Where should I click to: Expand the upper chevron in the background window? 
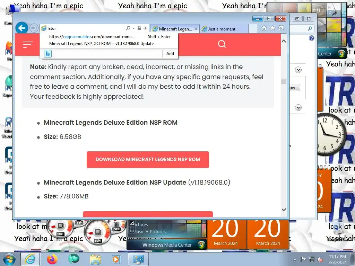pyautogui.click(x=298, y=70)
